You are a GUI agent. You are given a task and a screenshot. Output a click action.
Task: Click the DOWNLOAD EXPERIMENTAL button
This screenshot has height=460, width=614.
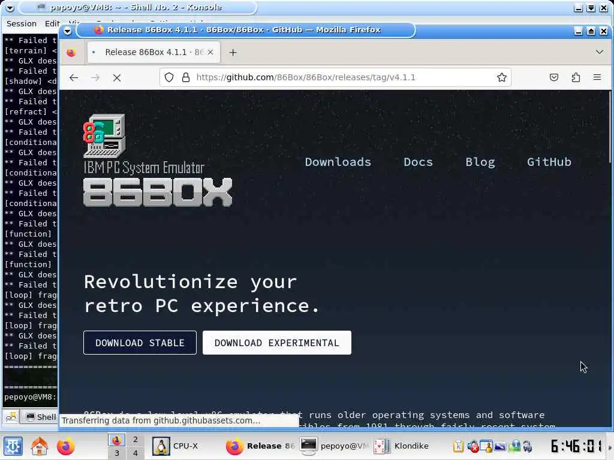click(x=277, y=343)
